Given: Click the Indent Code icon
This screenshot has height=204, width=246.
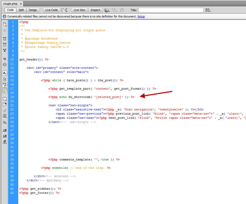Looking at the screenshot, I should point(5,131).
